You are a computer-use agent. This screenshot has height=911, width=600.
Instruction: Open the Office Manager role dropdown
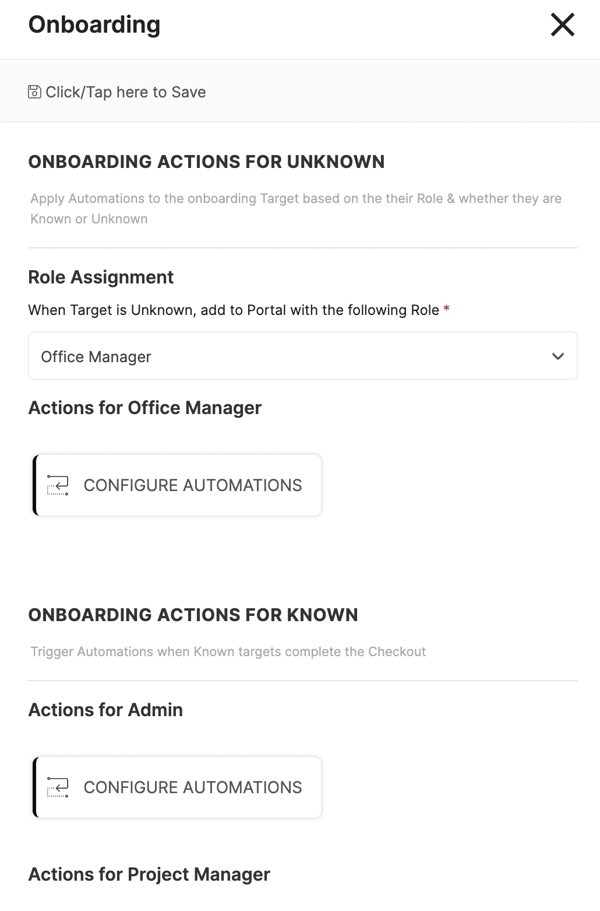pyautogui.click(x=303, y=356)
